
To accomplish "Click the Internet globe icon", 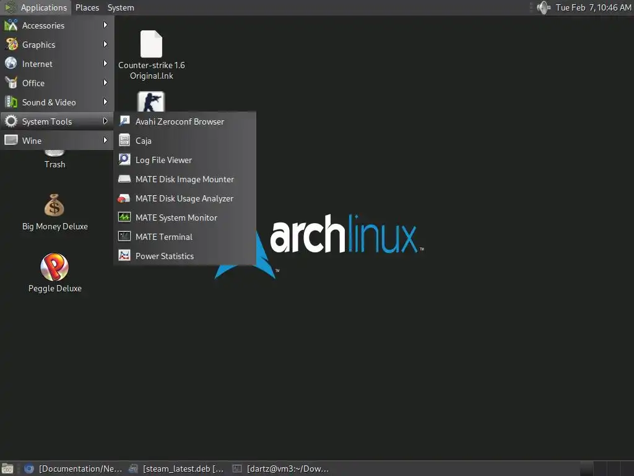I will (x=11, y=64).
